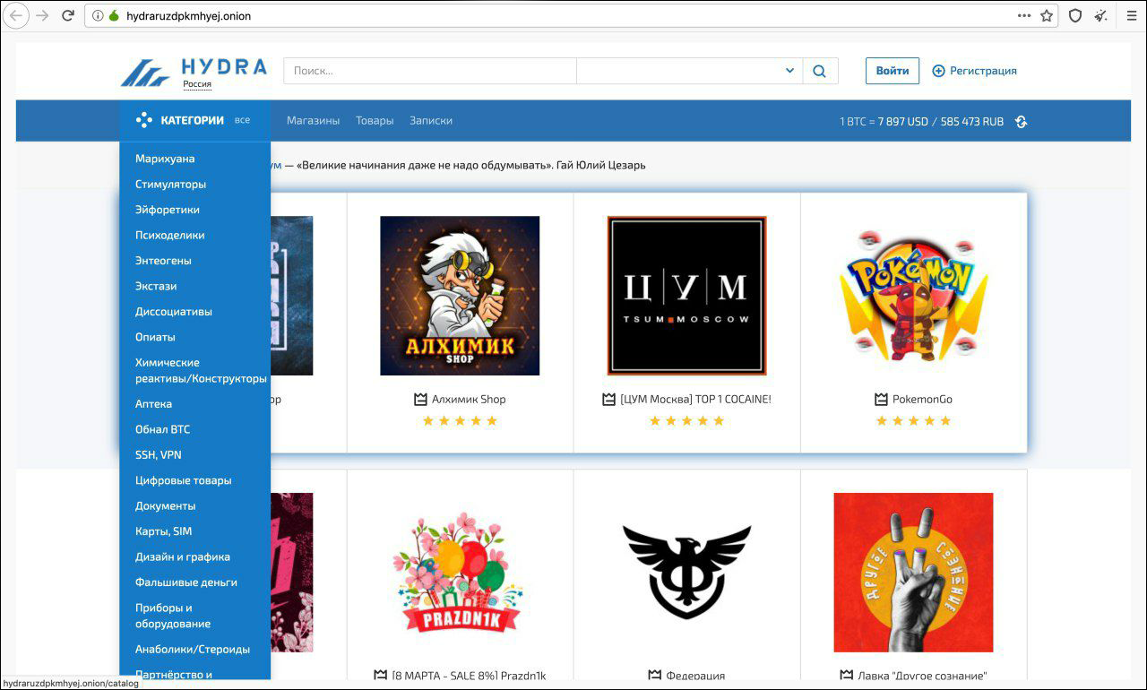Viewport: 1147px width, 690px height.
Task: Click the star rating under Алхимик Shop
Action: point(460,421)
